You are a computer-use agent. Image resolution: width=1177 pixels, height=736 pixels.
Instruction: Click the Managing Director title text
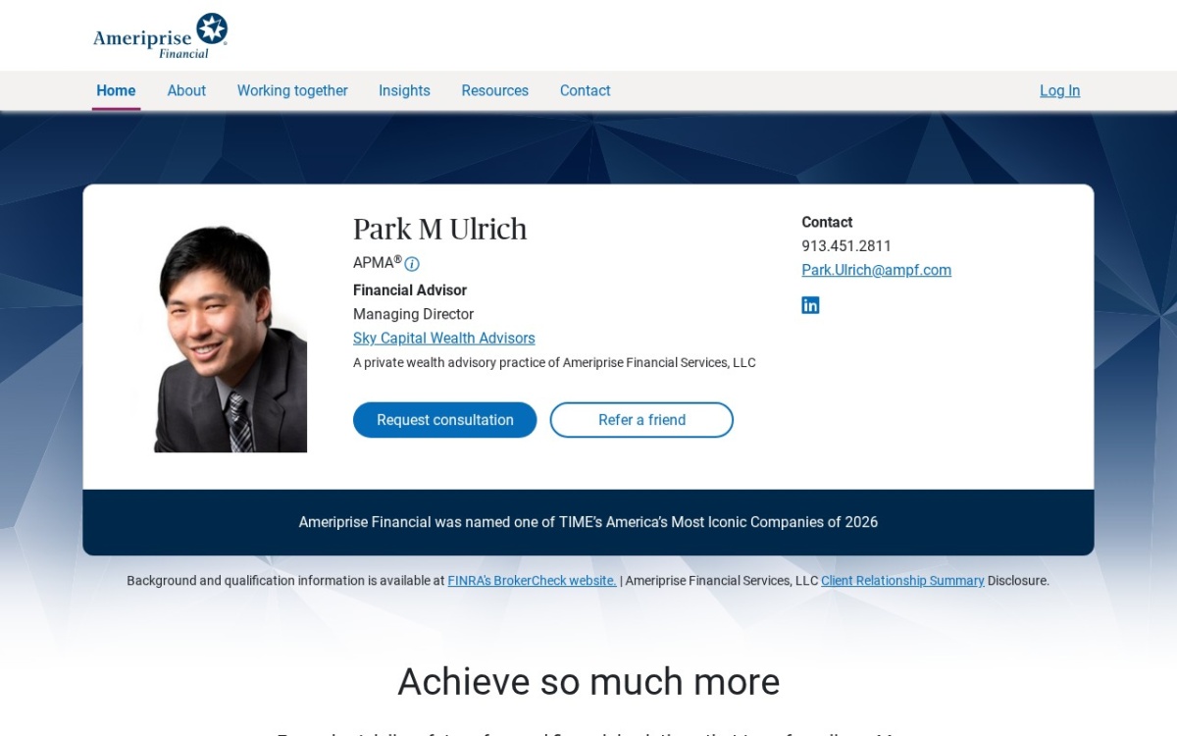point(414,314)
